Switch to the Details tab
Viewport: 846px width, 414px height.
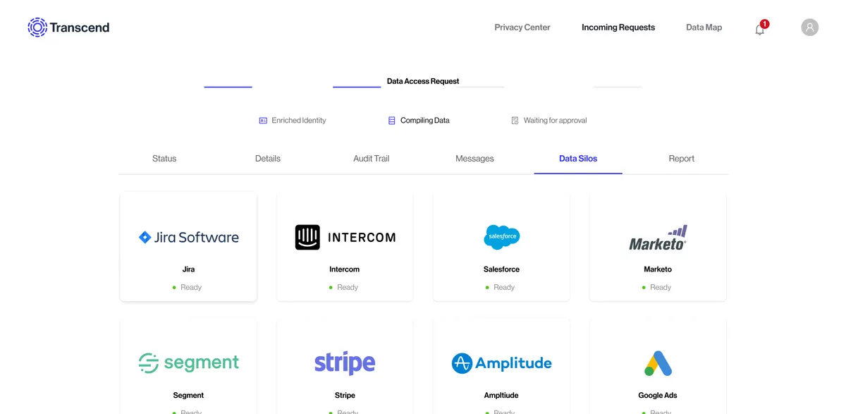pos(268,159)
